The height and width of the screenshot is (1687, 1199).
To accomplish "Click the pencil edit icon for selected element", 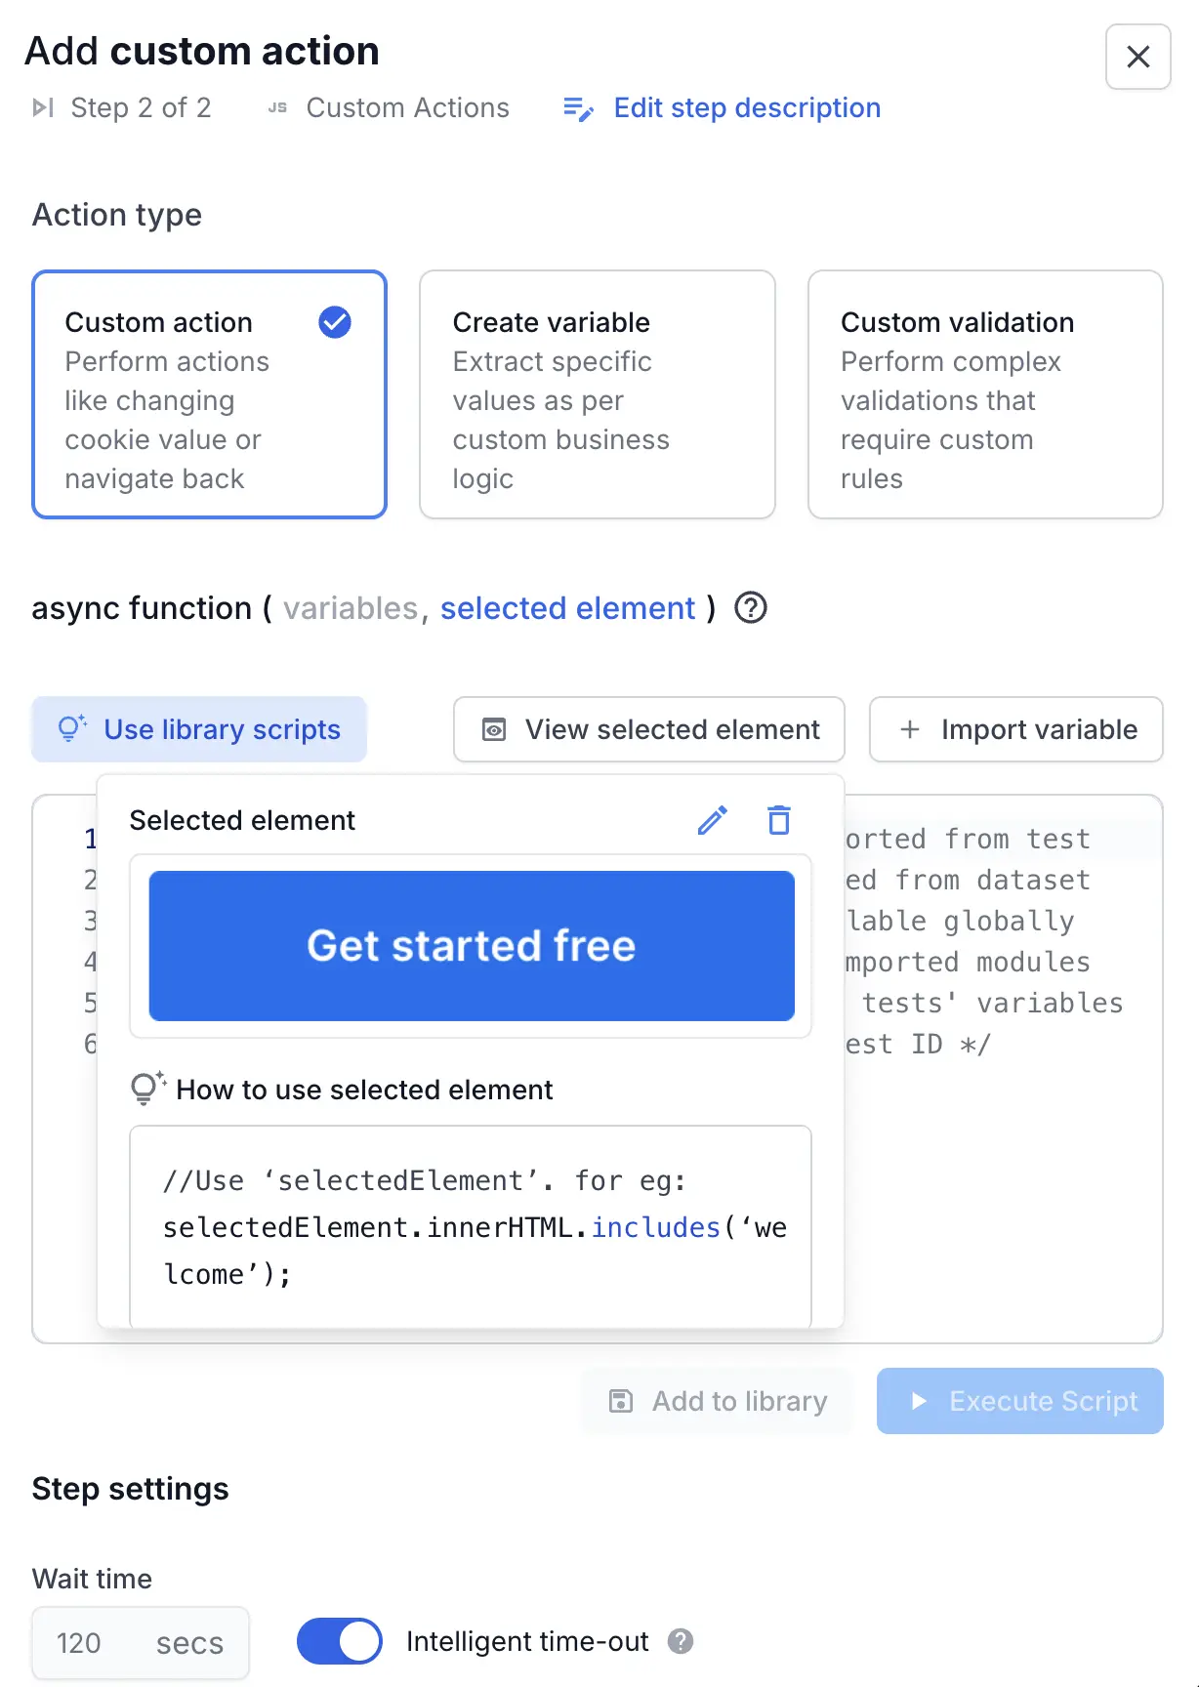I will coord(712,820).
